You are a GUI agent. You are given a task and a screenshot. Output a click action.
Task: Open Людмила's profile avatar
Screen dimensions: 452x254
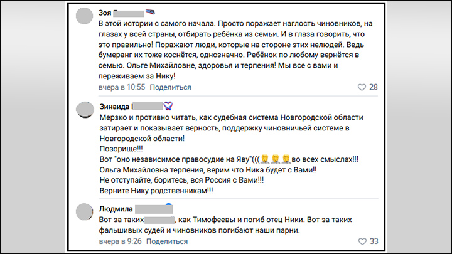84,212
